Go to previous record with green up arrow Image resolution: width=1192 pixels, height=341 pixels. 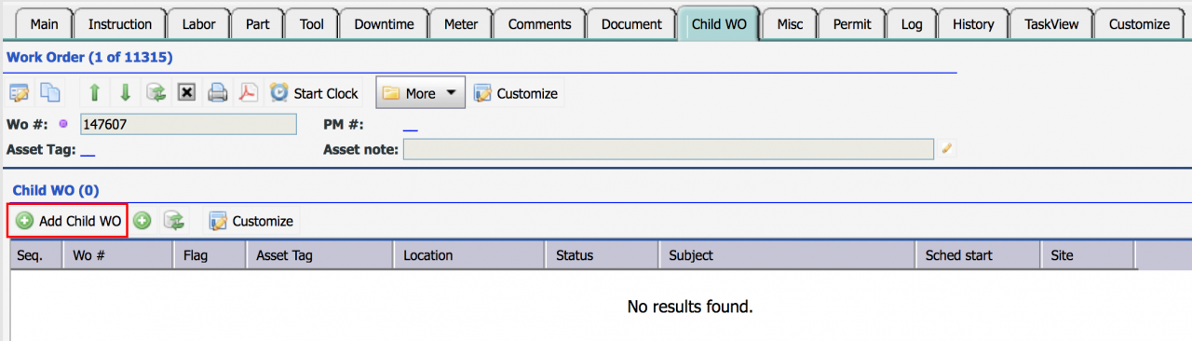94,93
